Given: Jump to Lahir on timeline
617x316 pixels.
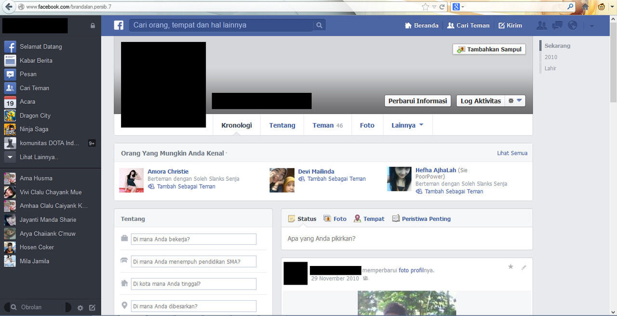Looking at the screenshot, I should coord(550,68).
